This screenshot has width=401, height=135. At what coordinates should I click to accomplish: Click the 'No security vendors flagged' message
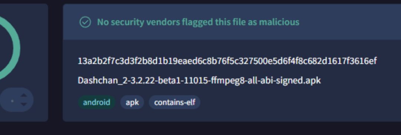pos(198,22)
